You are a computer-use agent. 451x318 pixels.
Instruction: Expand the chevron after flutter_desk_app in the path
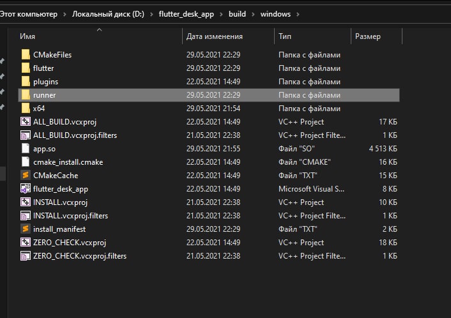point(221,14)
